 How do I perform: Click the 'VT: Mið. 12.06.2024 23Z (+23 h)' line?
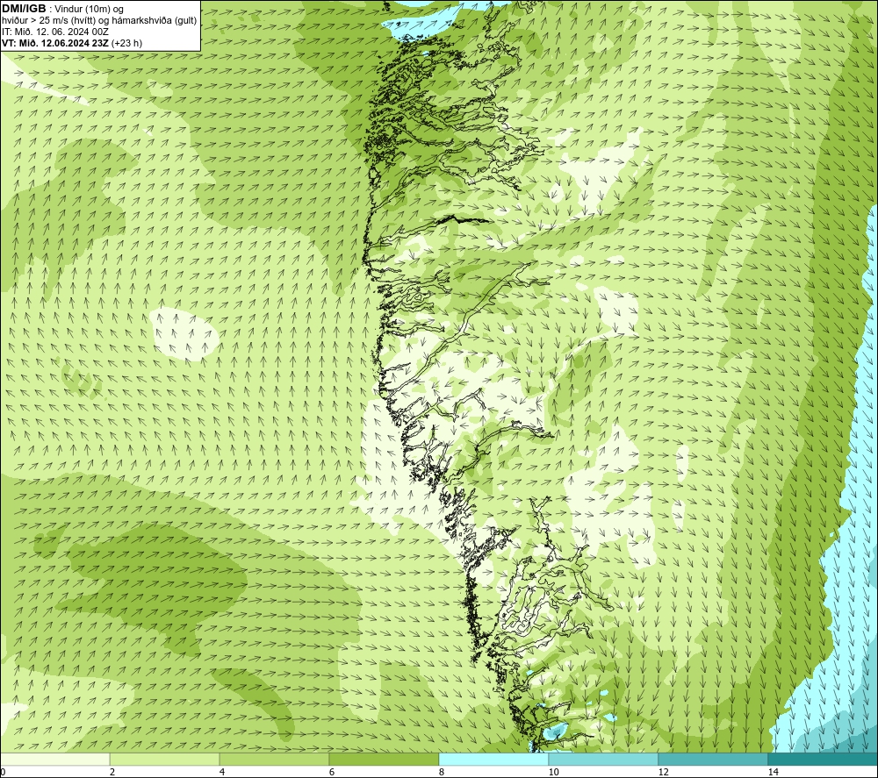tap(72, 43)
